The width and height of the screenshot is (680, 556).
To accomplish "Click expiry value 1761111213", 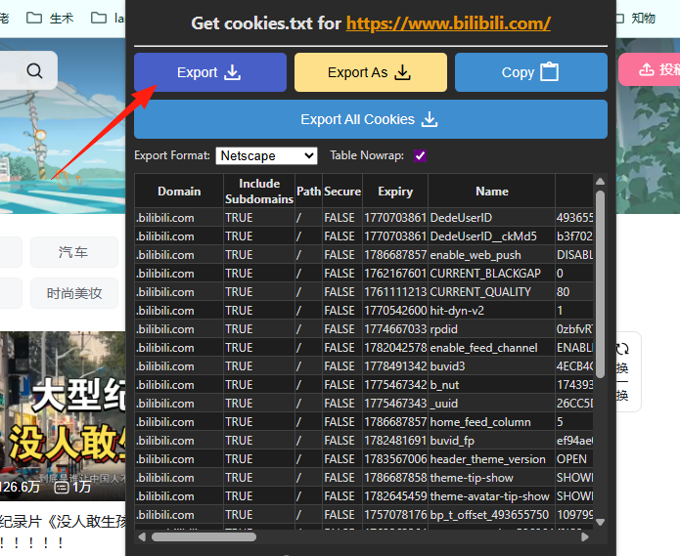I will tap(395, 292).
